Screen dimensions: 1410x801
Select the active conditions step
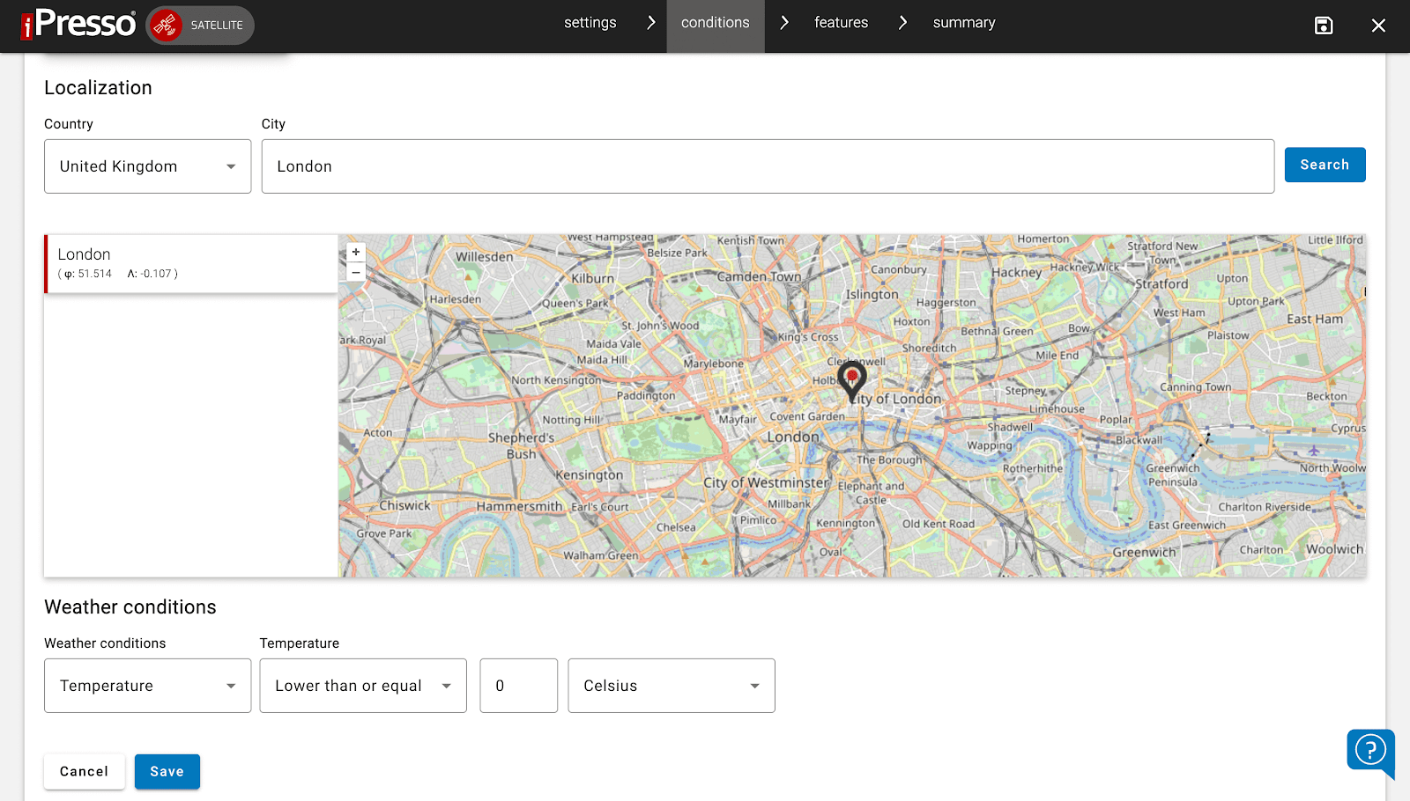tap(715, 23)
